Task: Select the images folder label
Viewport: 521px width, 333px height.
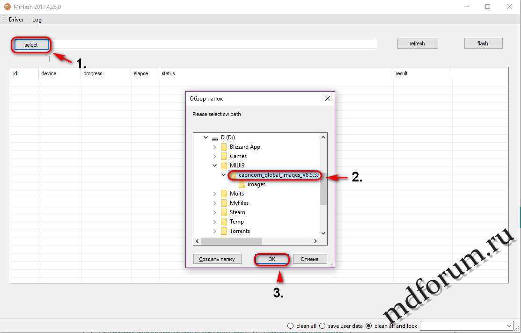Action: [257, 184]
